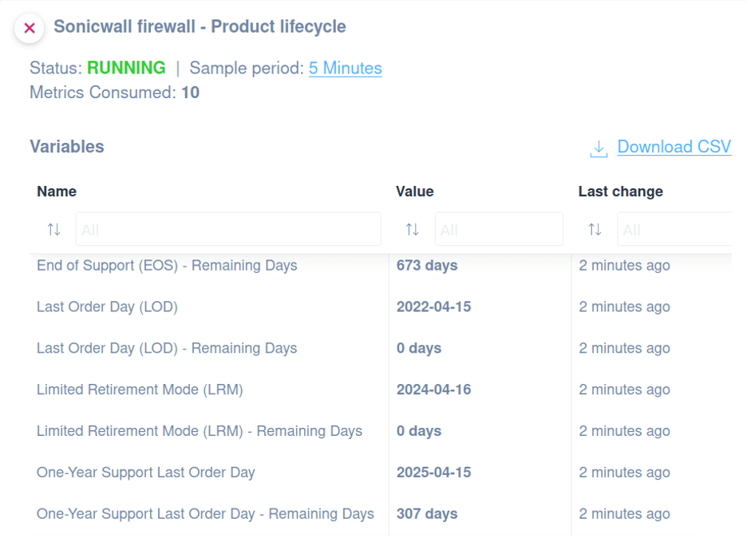Select the One-Year Support Last Order Day name
Image resolution: width=747 pixels, height=538 pixels.
(x=146, y=473)
